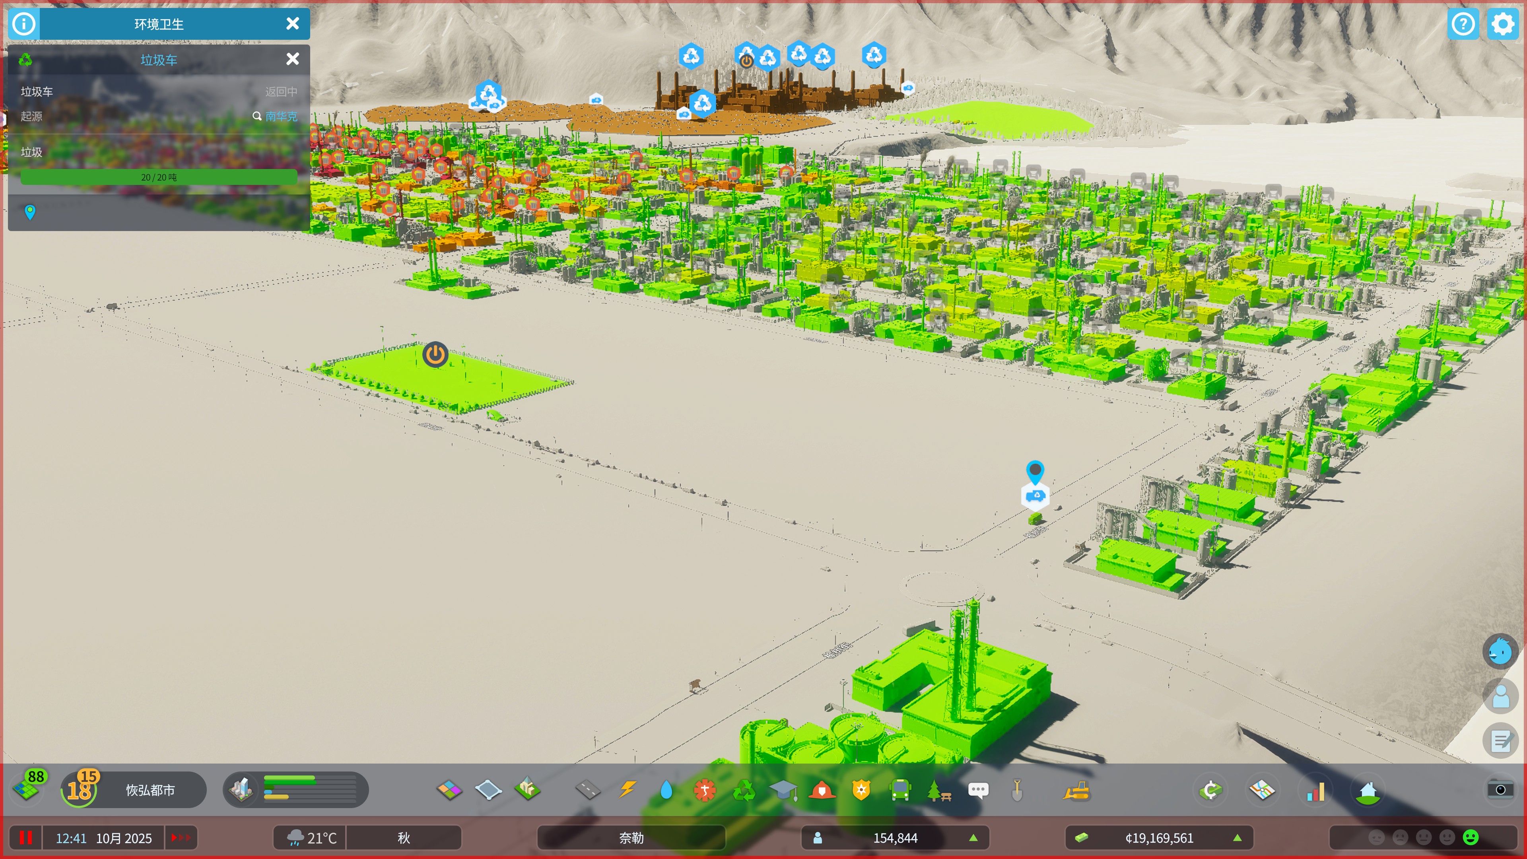Toggle the simulation speed arrows

pos(181,838)
